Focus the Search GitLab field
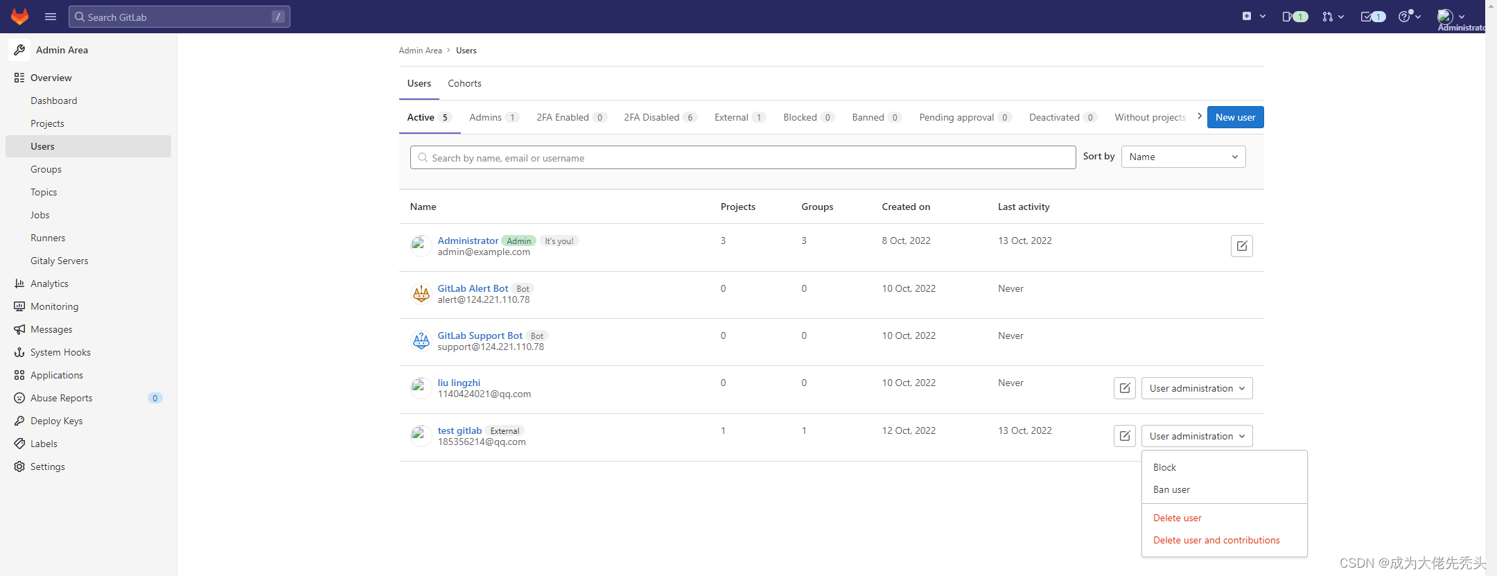 180,17
